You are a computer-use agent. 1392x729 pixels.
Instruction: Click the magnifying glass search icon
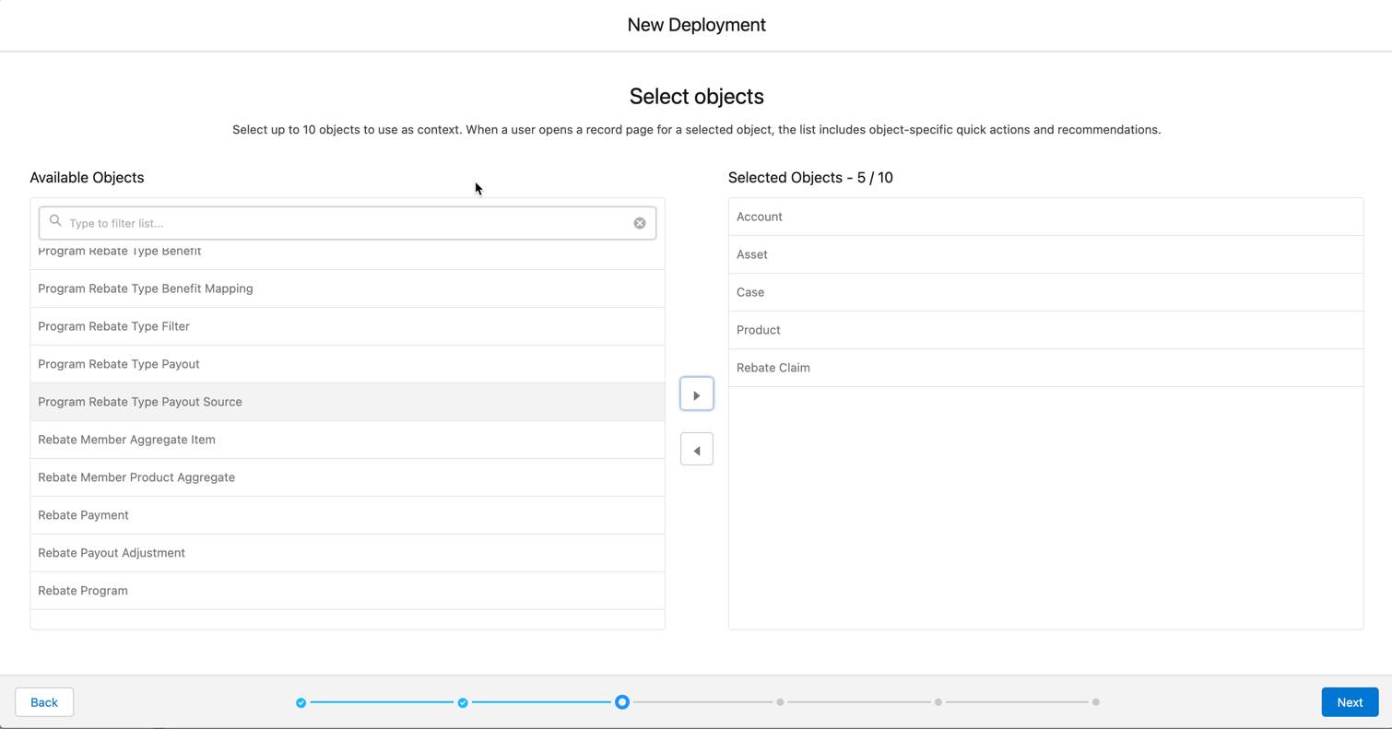pos(55,221)
